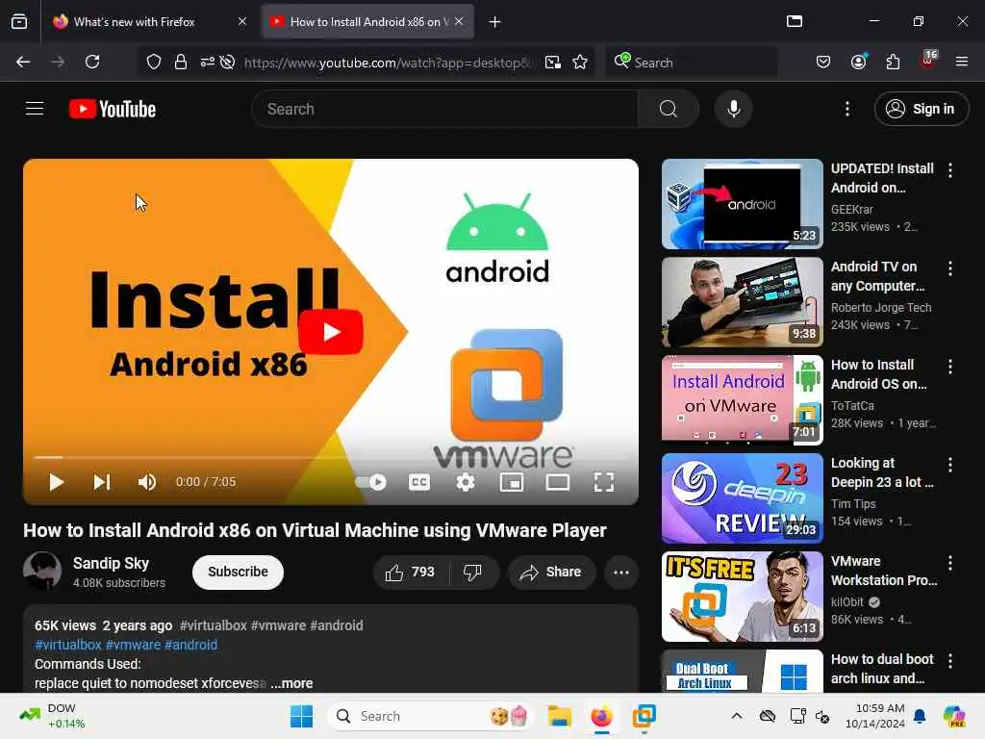Open the player settings gear
The image size is (985, 739).
click(x=465, y=482)
